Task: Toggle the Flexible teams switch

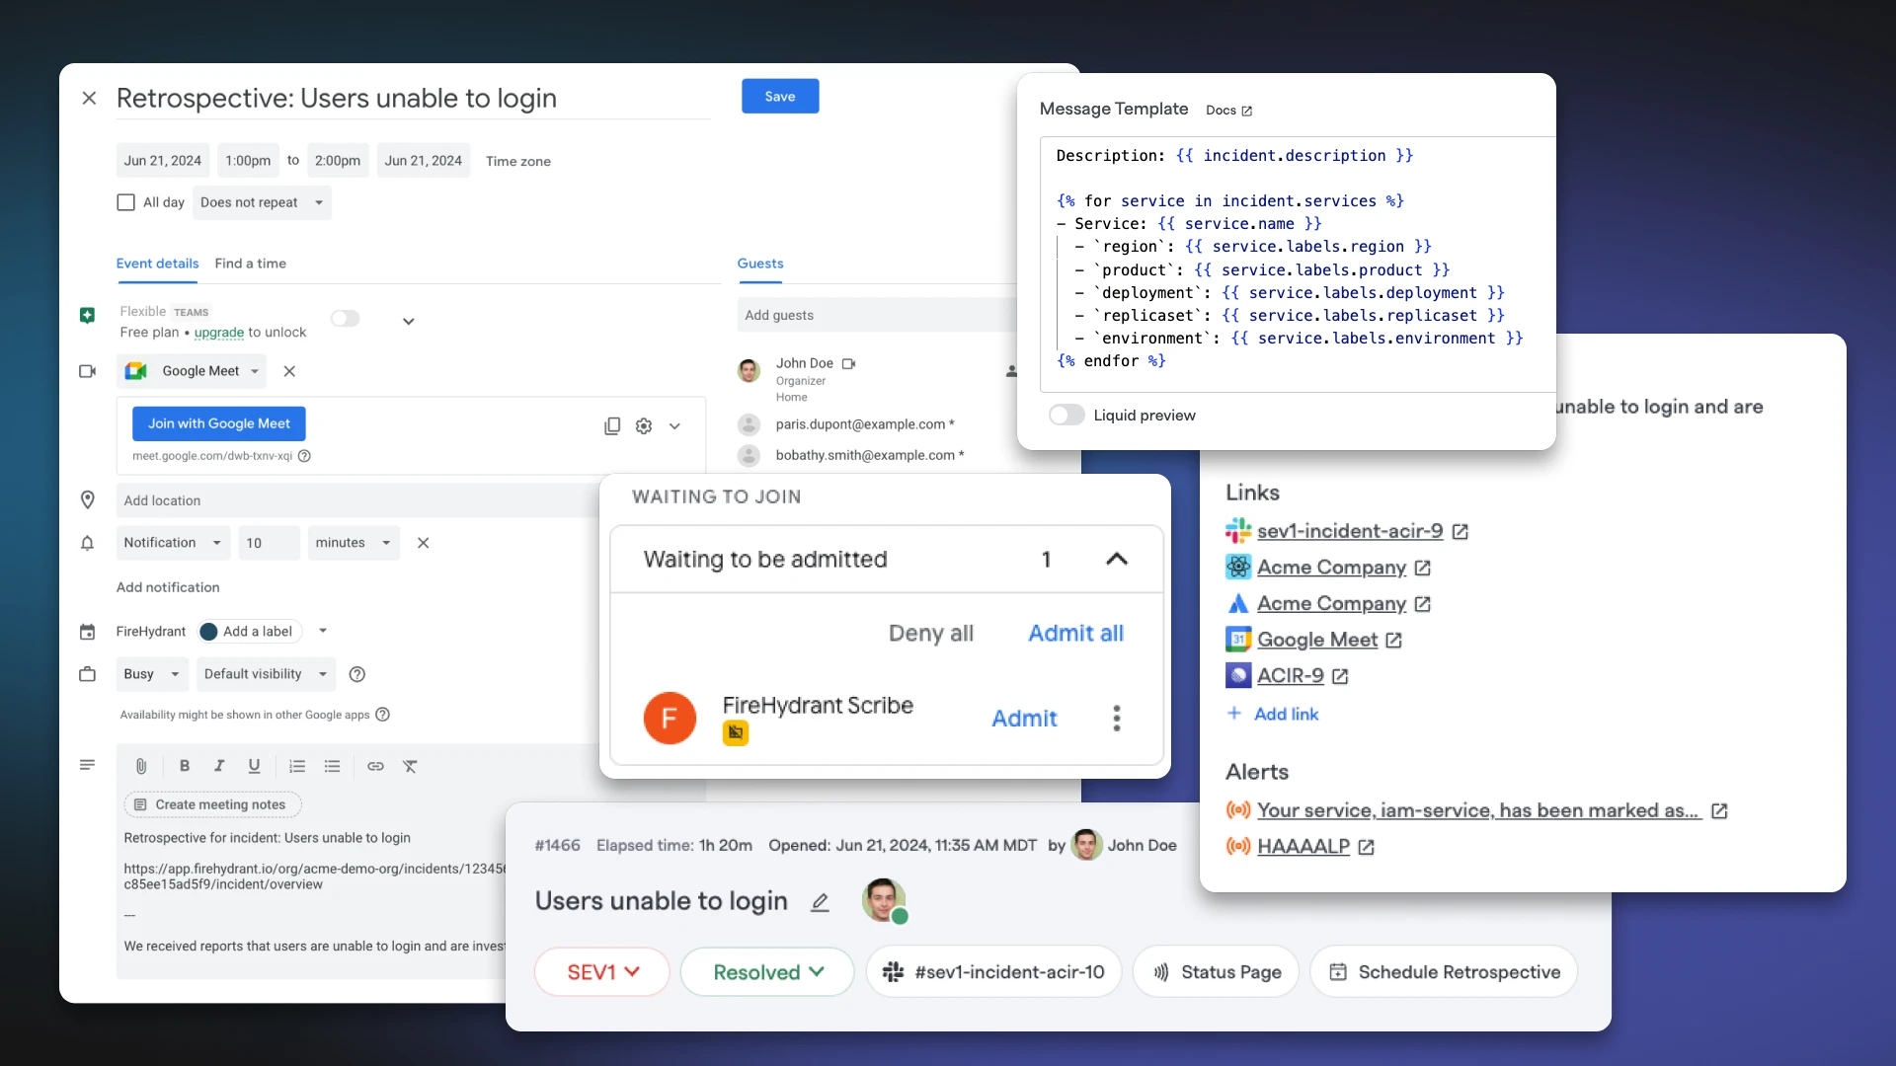Action: point(345,318)
